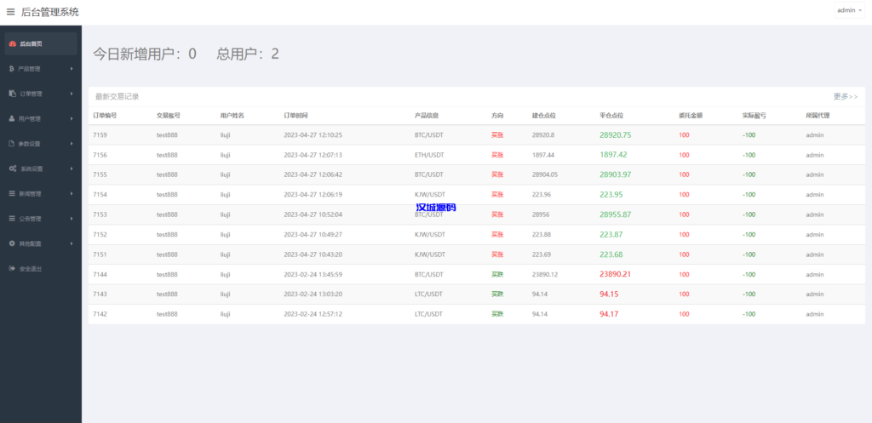872x423 pixels.
Task: Expand the 订单管理 submenu arrow
Action: [x=72, y=94]
